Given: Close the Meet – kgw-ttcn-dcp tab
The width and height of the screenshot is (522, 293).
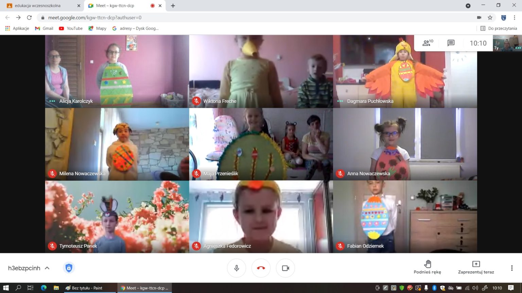Looking at the screenshot, I should [160, 6].
